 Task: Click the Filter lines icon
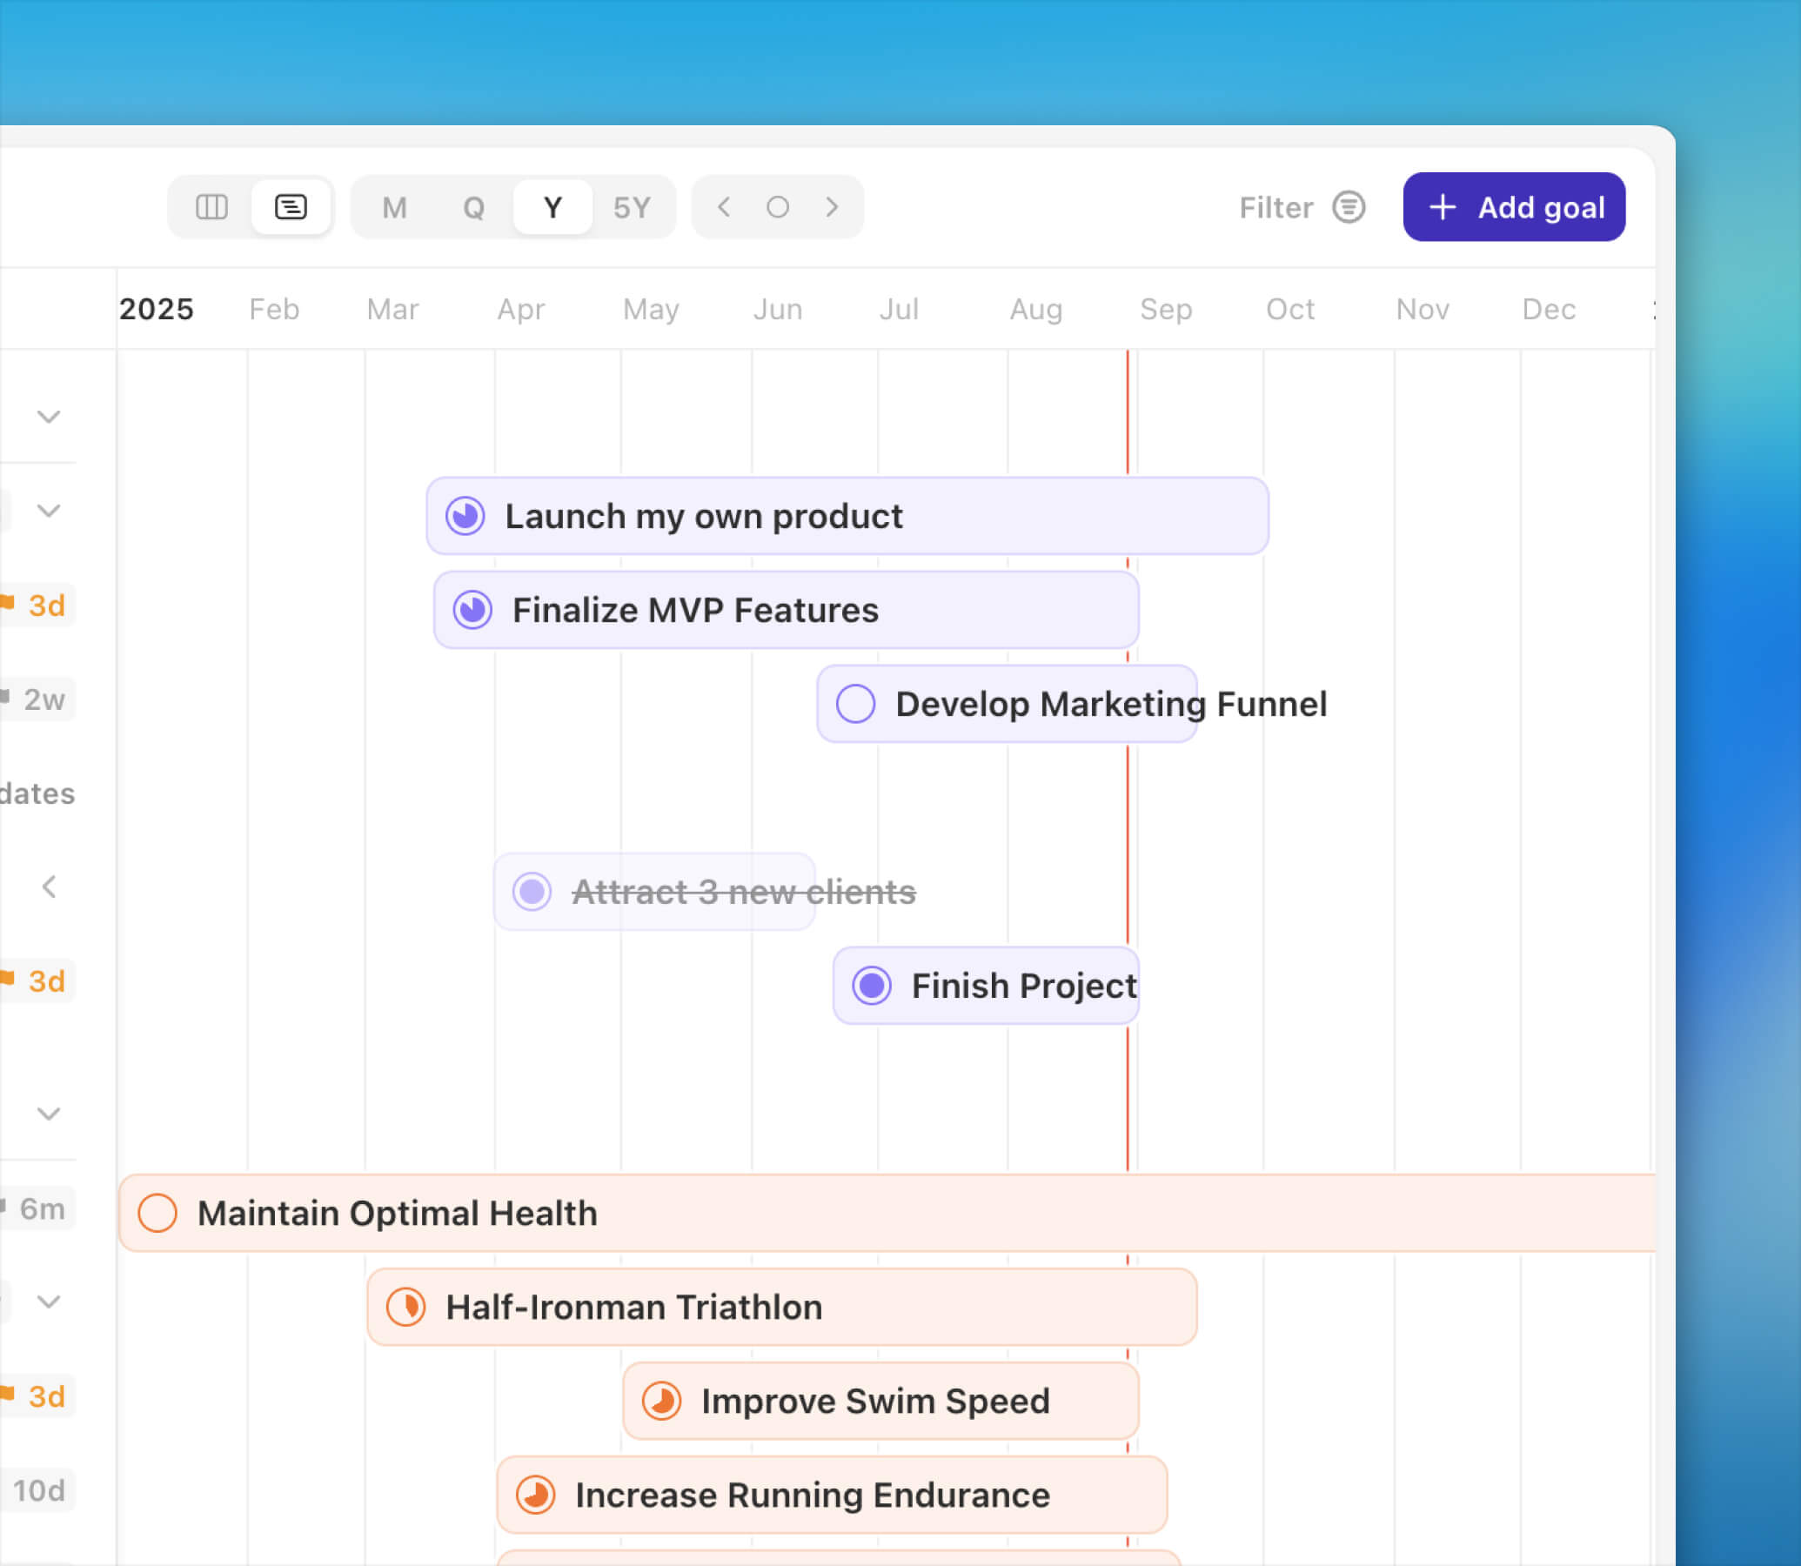click(1348, 207)
